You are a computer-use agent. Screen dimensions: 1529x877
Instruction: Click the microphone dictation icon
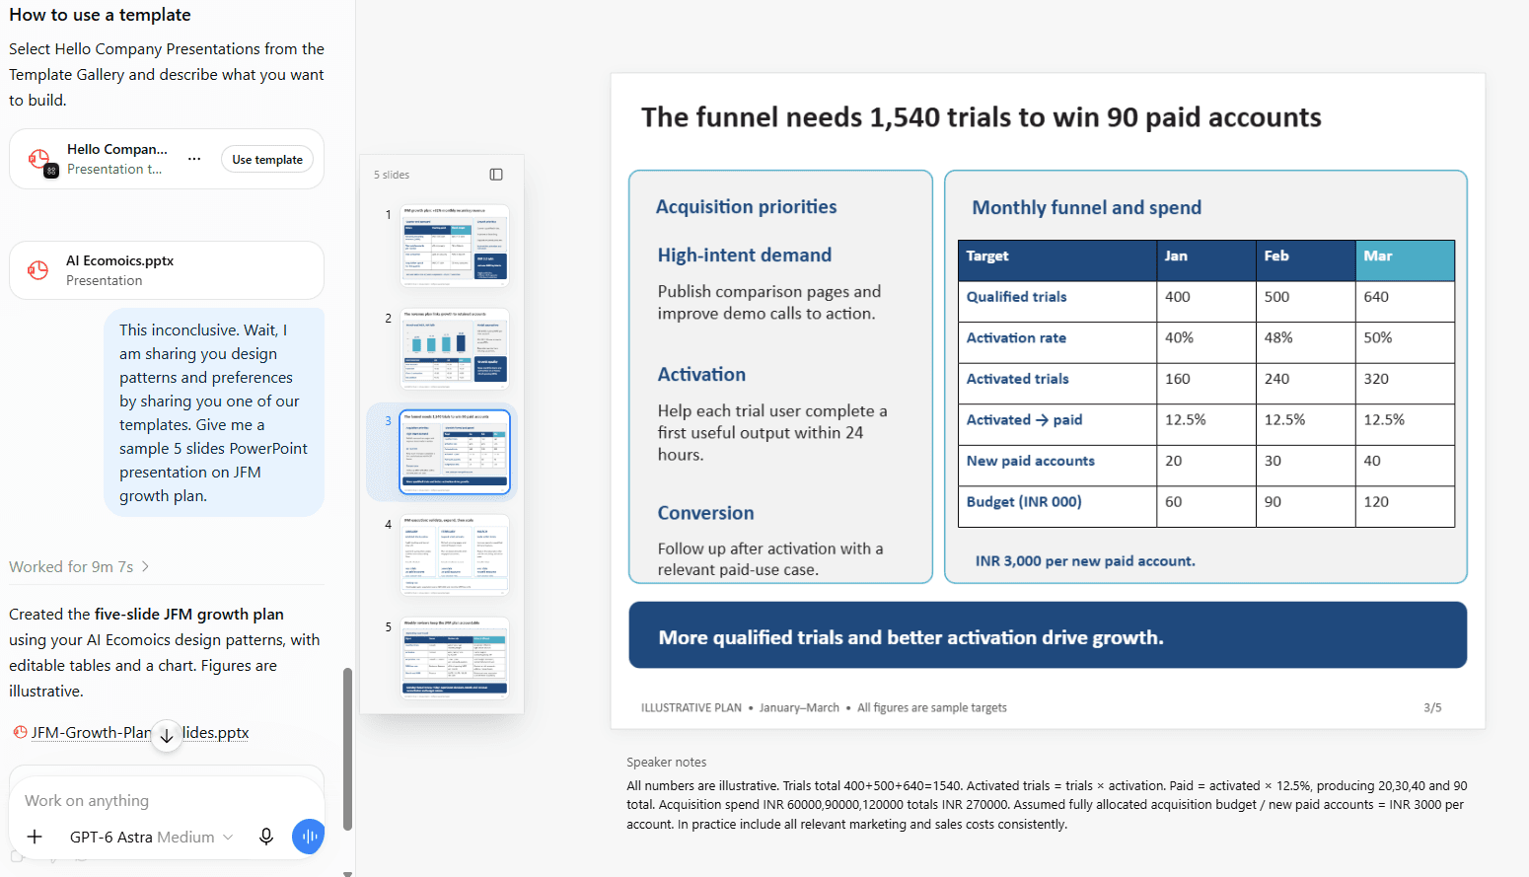click(x=266, y=837)
